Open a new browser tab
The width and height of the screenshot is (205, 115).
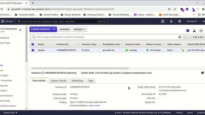pyautogui.click(x=33, y=3)
